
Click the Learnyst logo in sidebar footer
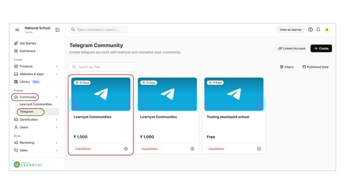(28, 165)
